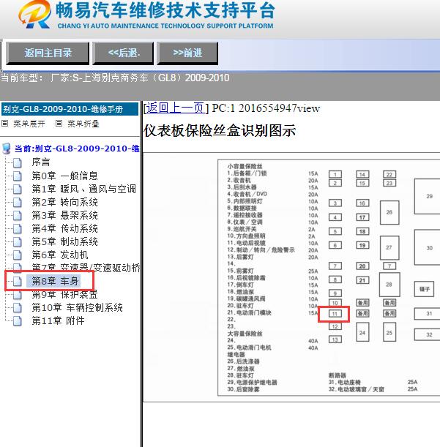Click relay box 26 in diagram
440x447 pixels.
[x=389, y=212]
